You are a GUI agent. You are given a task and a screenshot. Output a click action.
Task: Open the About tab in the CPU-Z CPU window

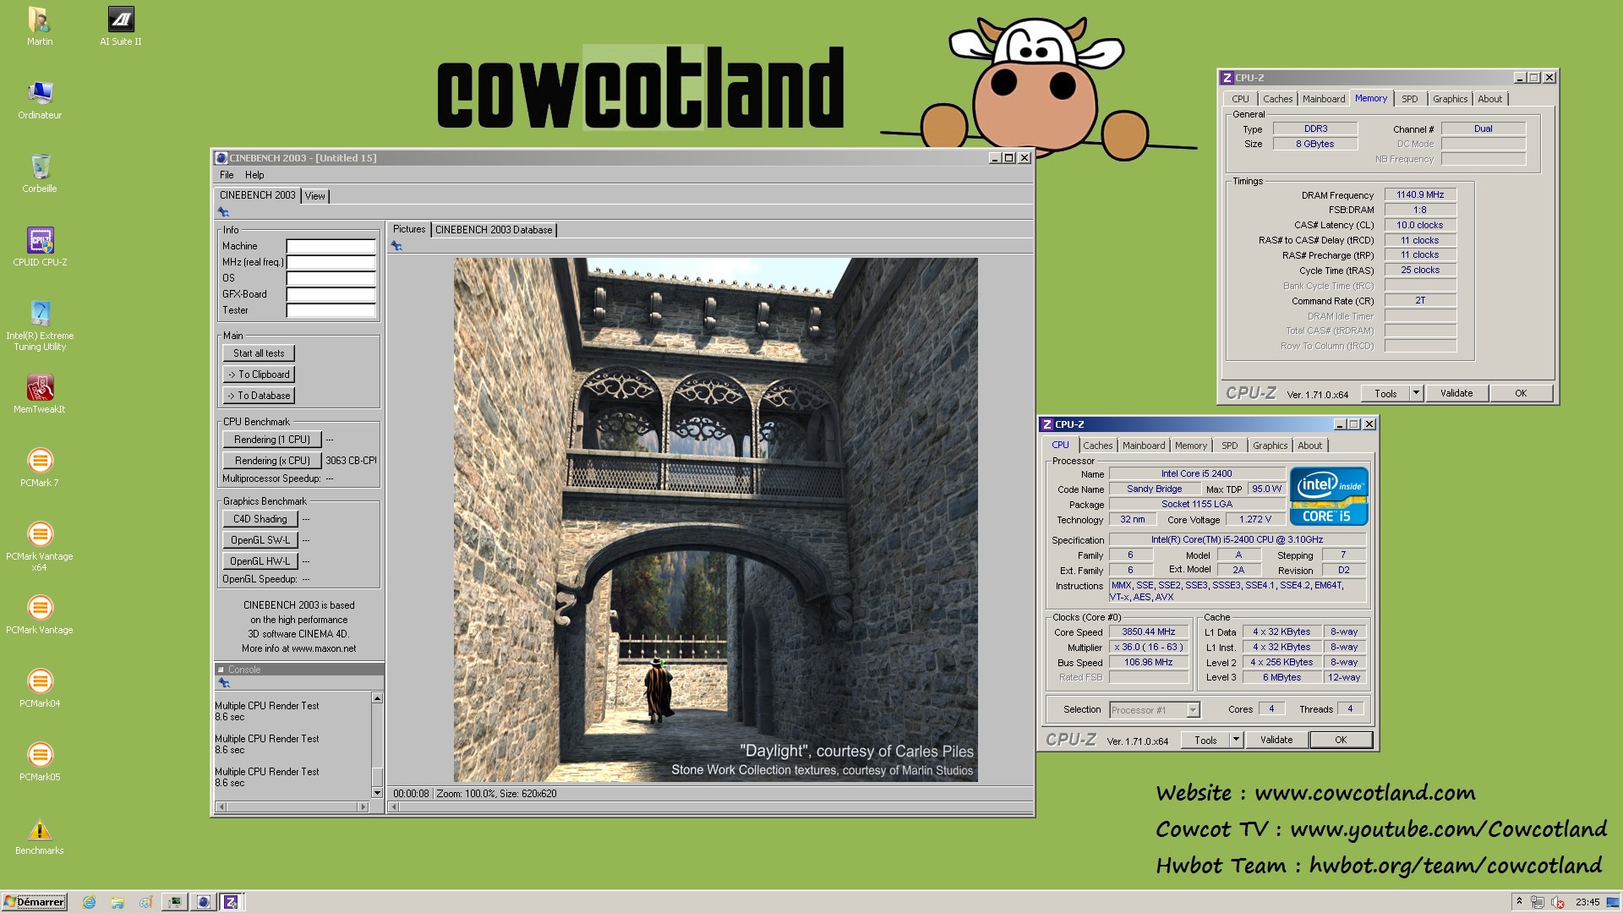(x=1310, y=446)
